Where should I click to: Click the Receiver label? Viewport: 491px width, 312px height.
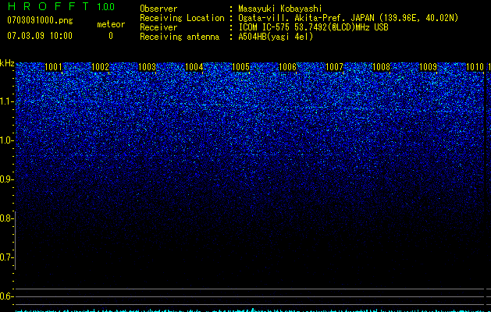(158, 27)
